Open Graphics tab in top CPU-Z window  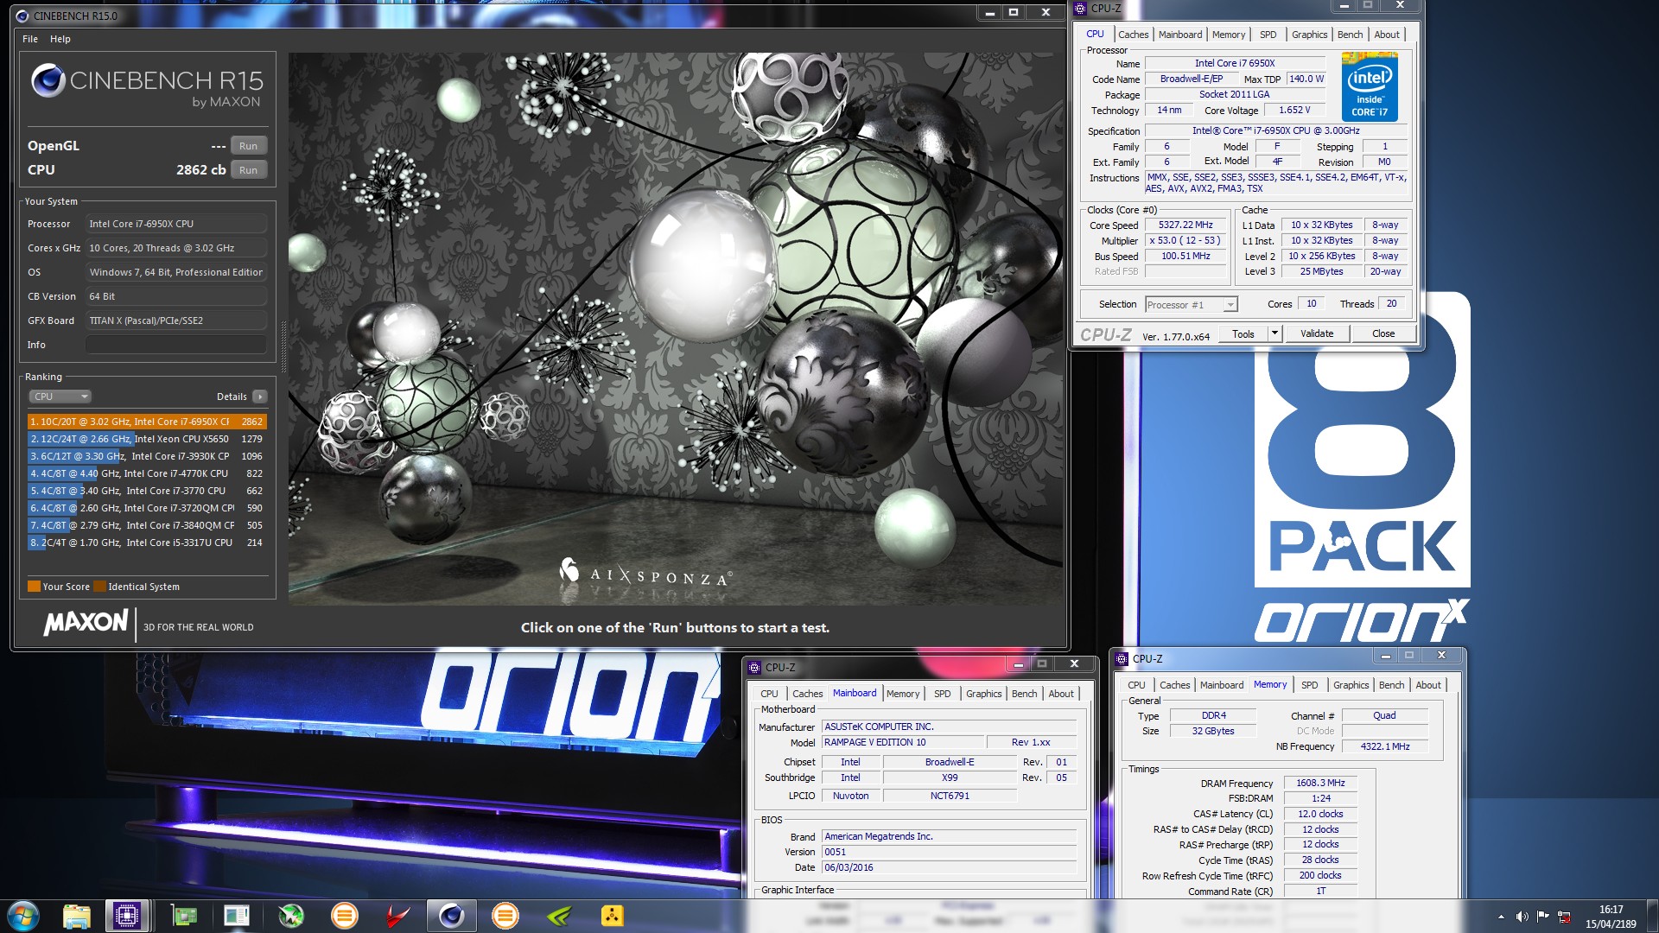(x=1309, y=35)
